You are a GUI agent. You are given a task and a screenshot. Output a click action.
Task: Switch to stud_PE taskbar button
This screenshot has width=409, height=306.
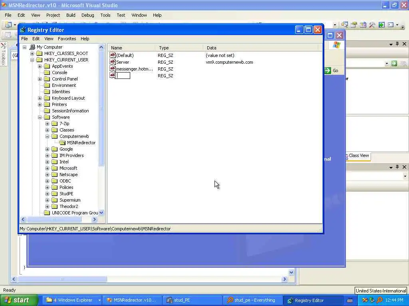pos(192,300)
